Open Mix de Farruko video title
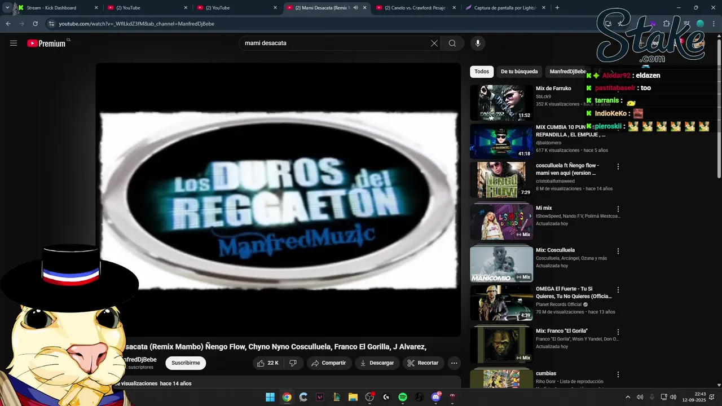 click(553, 89)
